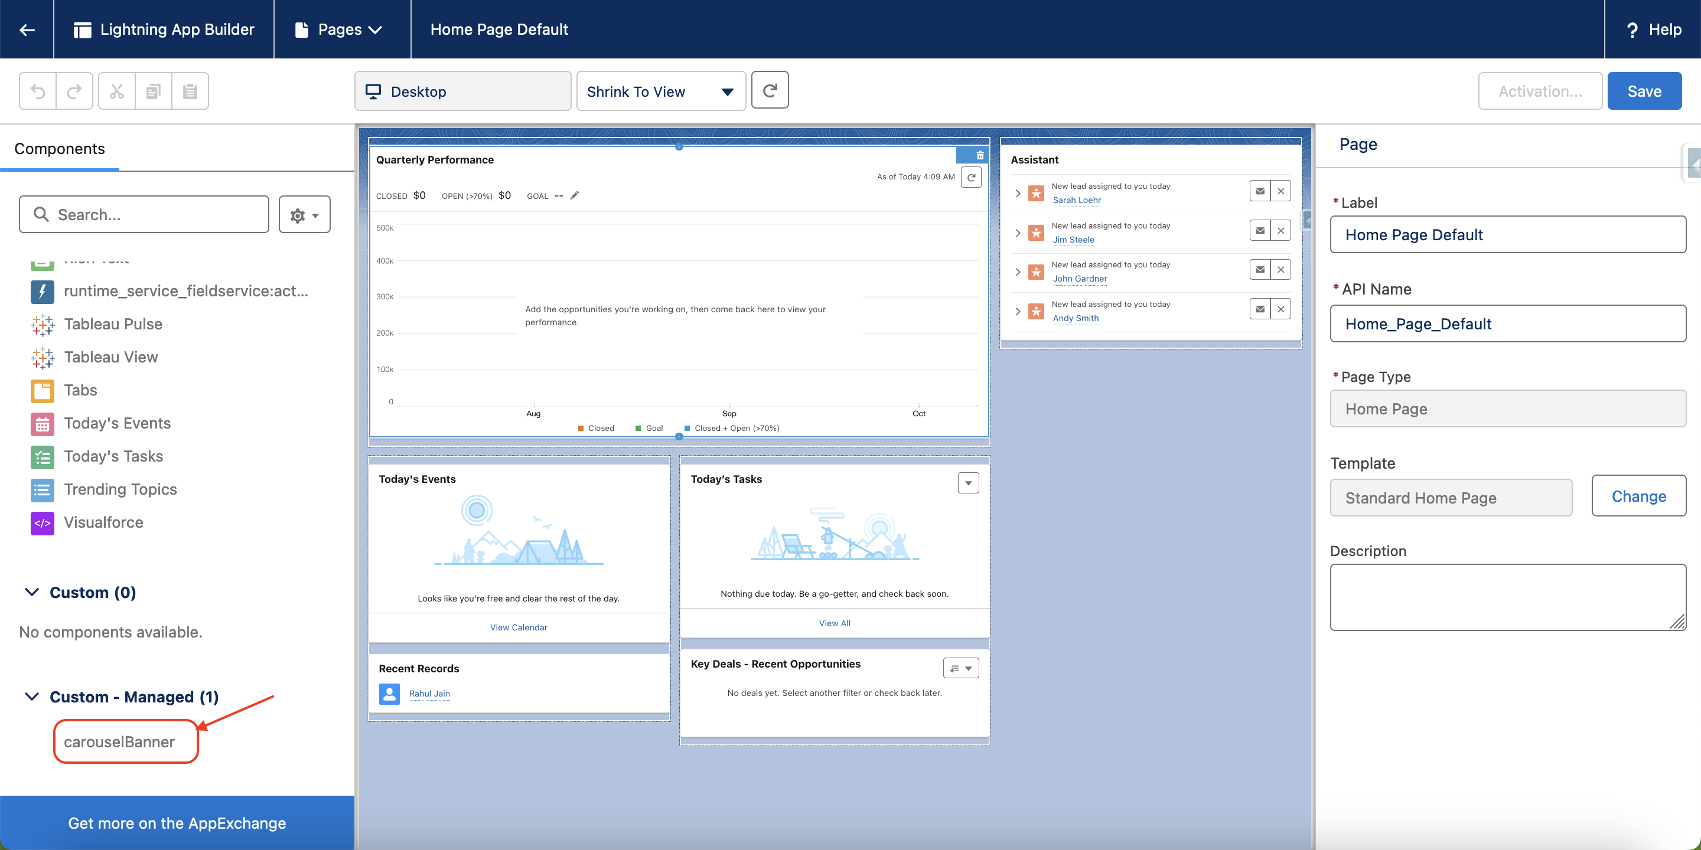Open the Andy Smith link
Image resolution: width=1701 pixels, height=850 pixels.
point(1076,318)
